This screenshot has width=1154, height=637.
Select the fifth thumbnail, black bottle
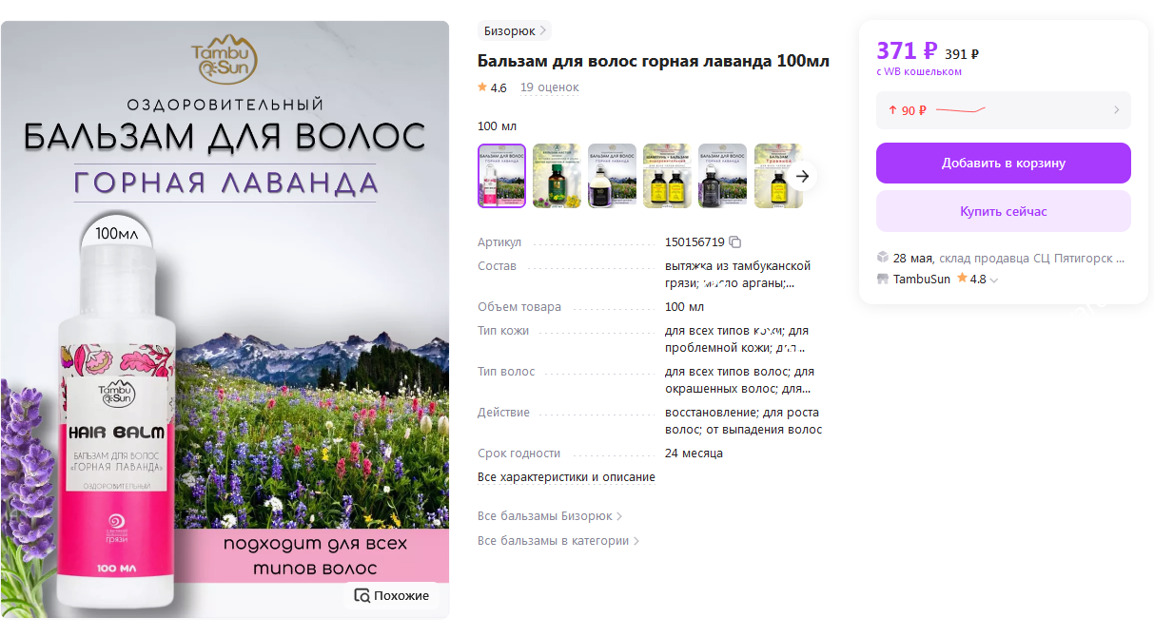[722, 176]
